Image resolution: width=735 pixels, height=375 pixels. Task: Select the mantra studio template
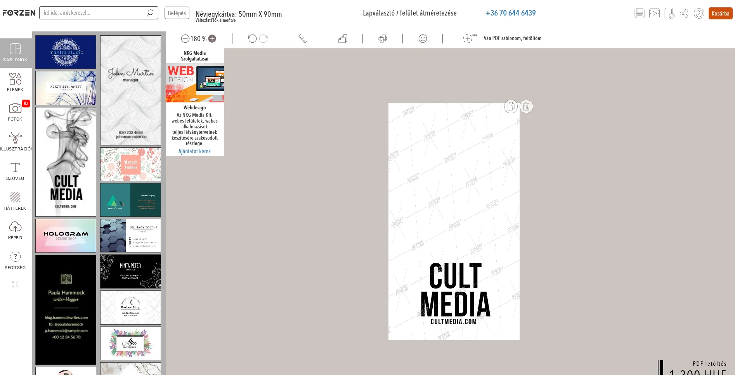pos(66,52)
